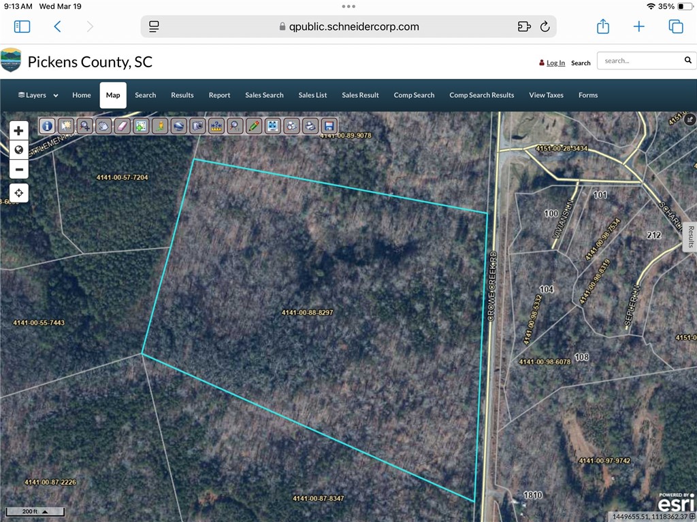This screenshot has width=697, height=522.
Task: Toggle the measurement tool in toolbar
Action: (x=216, y=126)
